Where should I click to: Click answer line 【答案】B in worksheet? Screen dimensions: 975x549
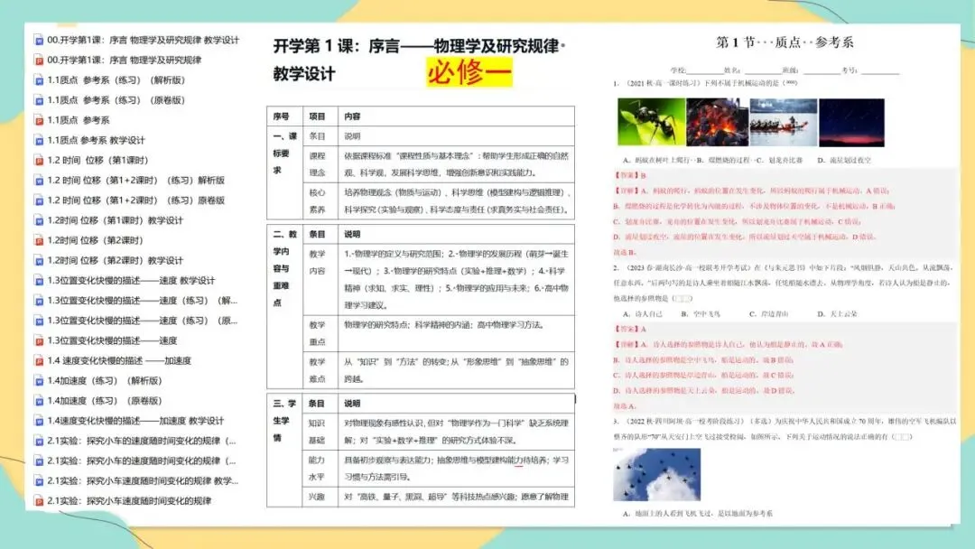(x=630, y=175)
